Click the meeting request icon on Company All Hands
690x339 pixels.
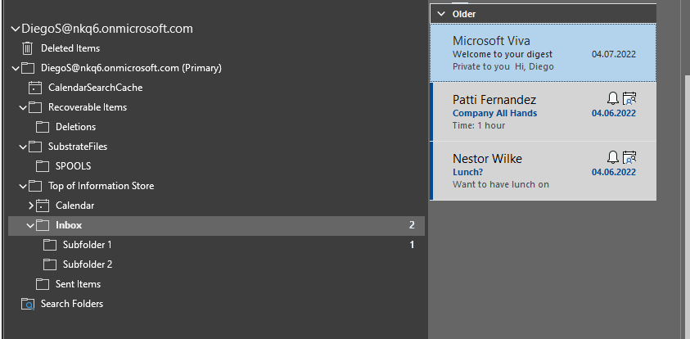click(629, 98)
